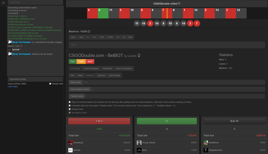Click the green 0 roulette tile
This screenshot has height=154, width=268.
tap(103, 13)
